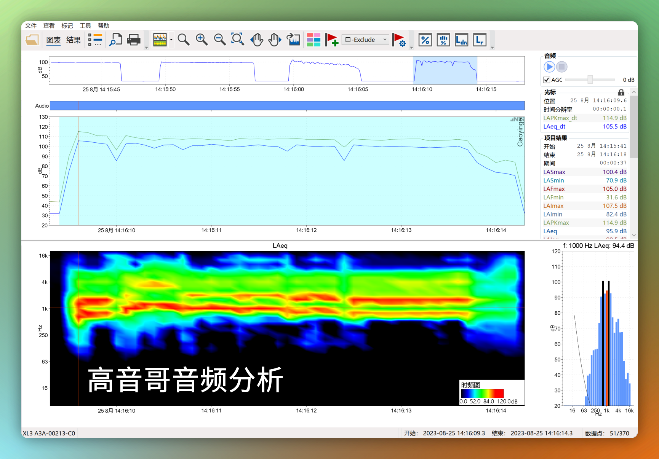Expand the marker toolbar overflow arrow
Screen dimensions: 659x459
(x=411, y=47)
